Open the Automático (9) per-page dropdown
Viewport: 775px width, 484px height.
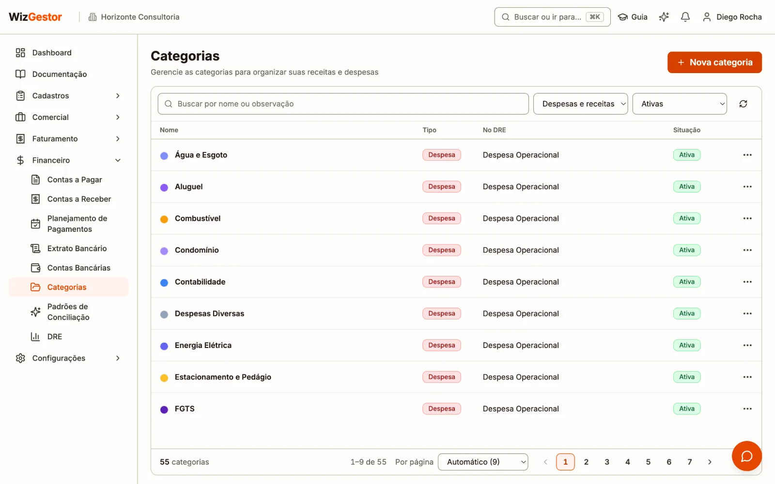(x=483, y=462)
